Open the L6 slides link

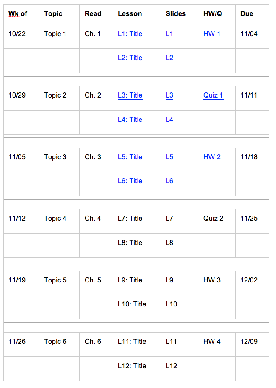click(x=169, y=181)
